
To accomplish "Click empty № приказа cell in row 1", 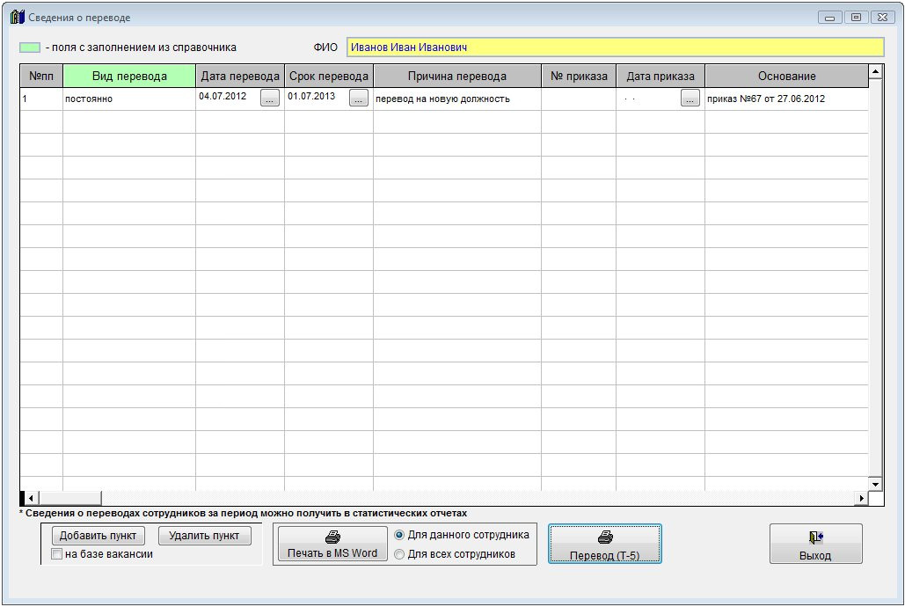I will coord(579,99).
